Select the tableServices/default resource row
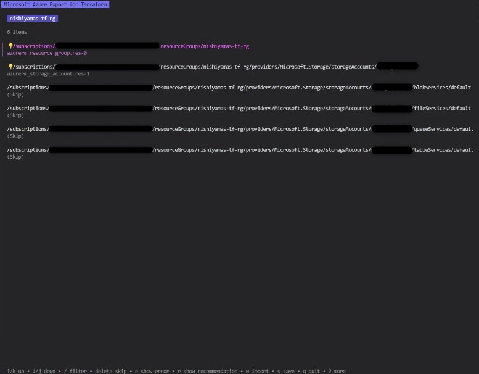 click(240, 150)
